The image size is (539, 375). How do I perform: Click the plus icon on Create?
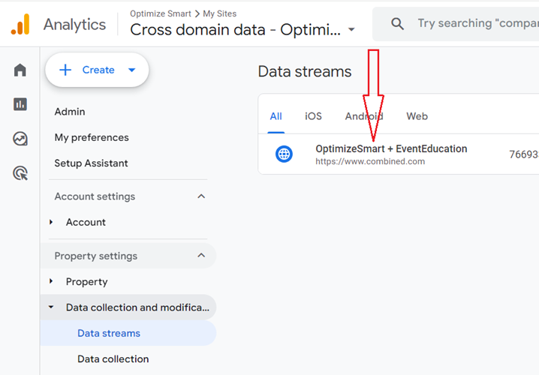tap(65, 70)
